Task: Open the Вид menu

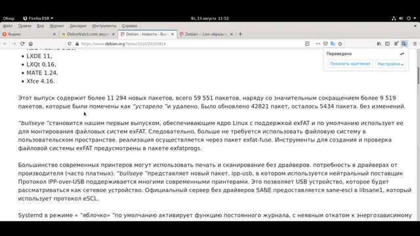Action: tap(41, 26)
